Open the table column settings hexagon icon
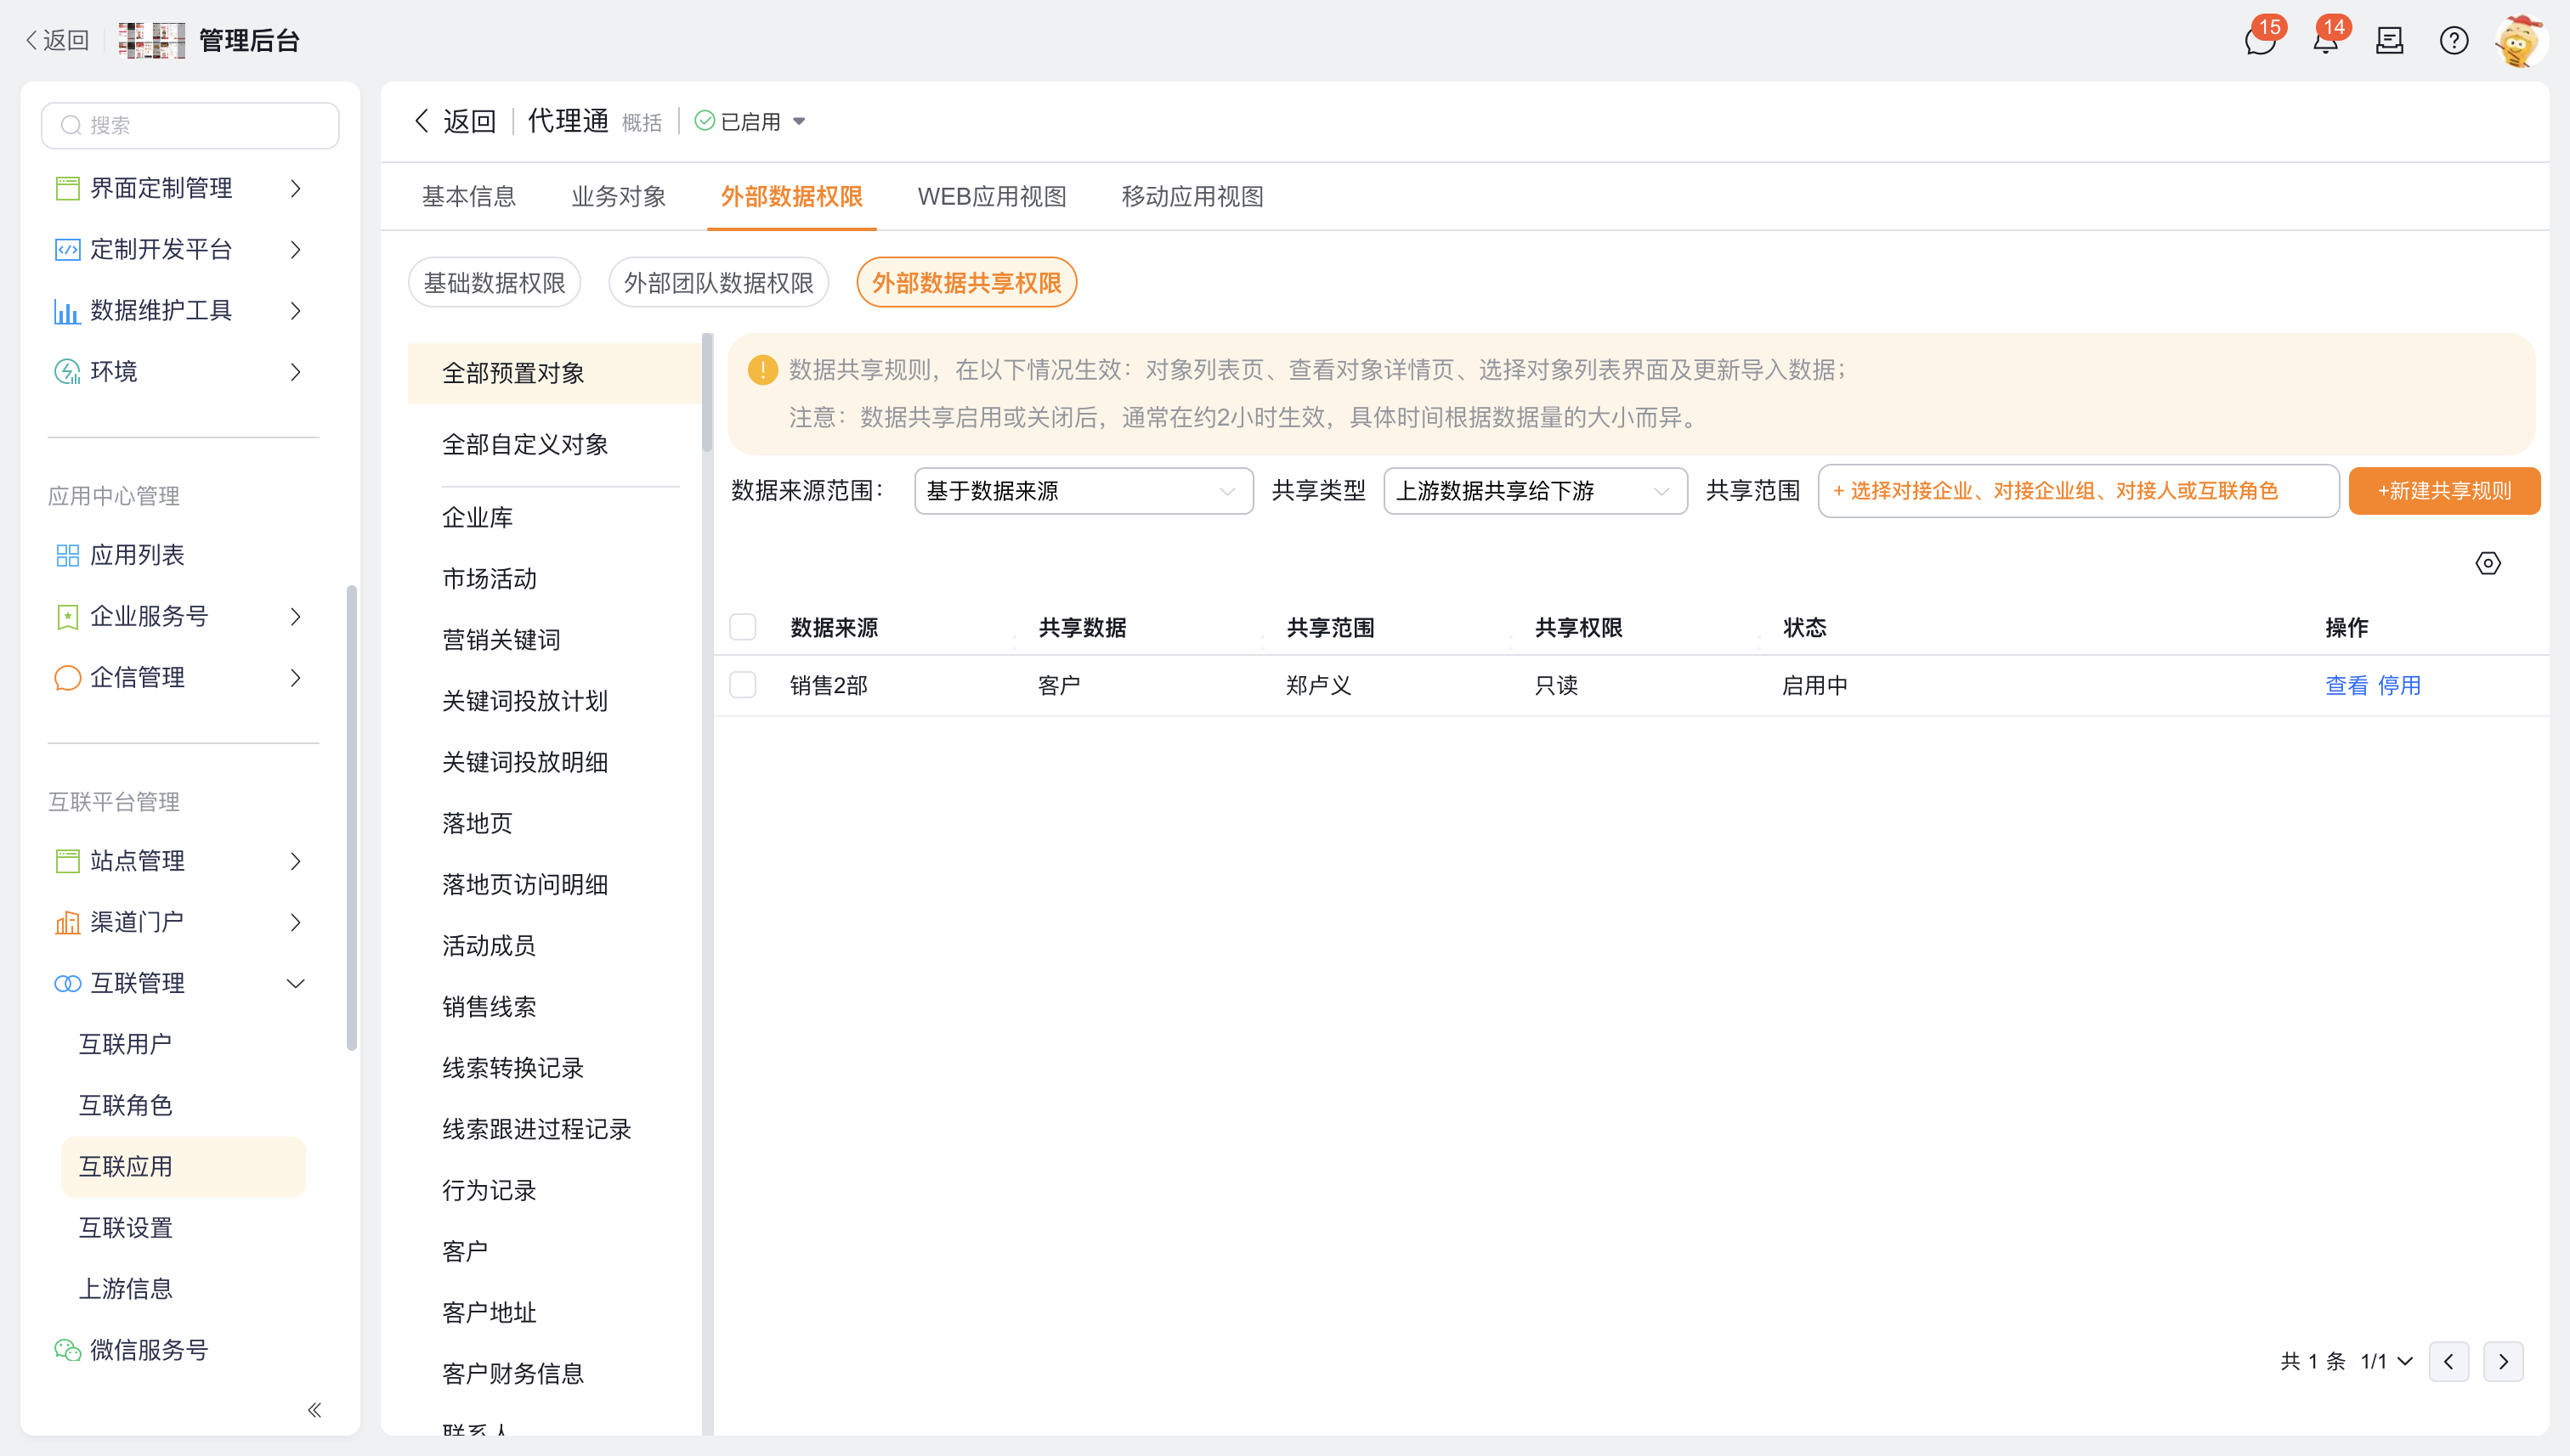 pyautogui.click(x=2488, y=563)
